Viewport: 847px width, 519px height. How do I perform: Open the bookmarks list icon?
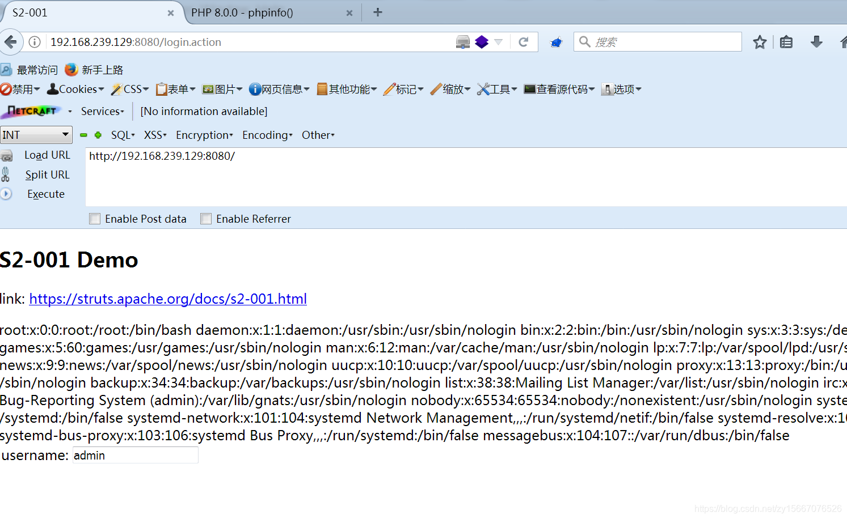coord(786,42)
